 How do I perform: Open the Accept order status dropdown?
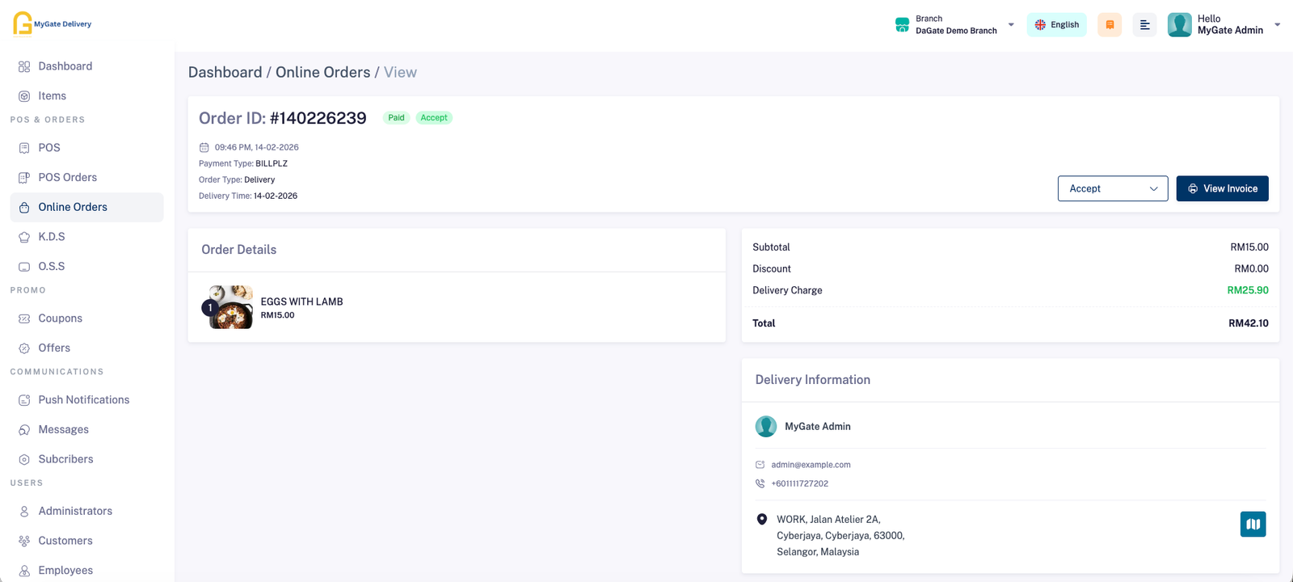pos(1112,188)
